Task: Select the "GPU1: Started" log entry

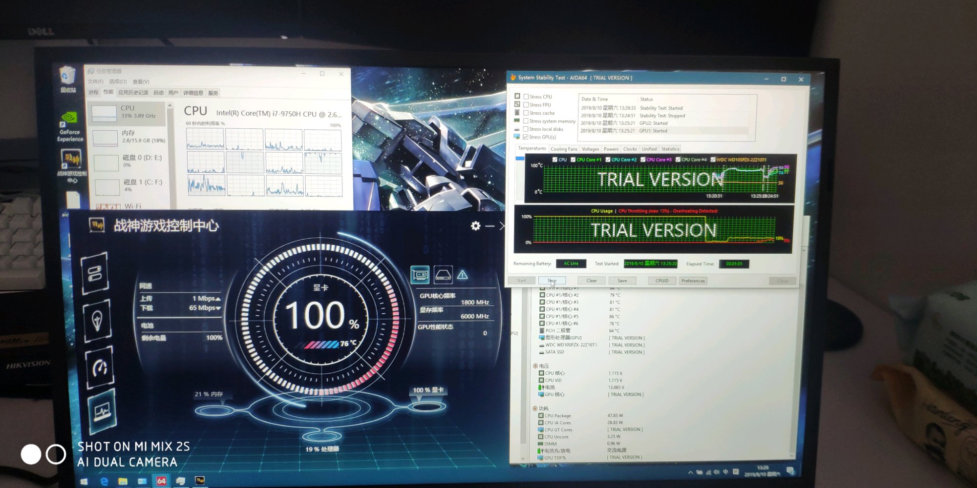Action: tap(664, 131)
